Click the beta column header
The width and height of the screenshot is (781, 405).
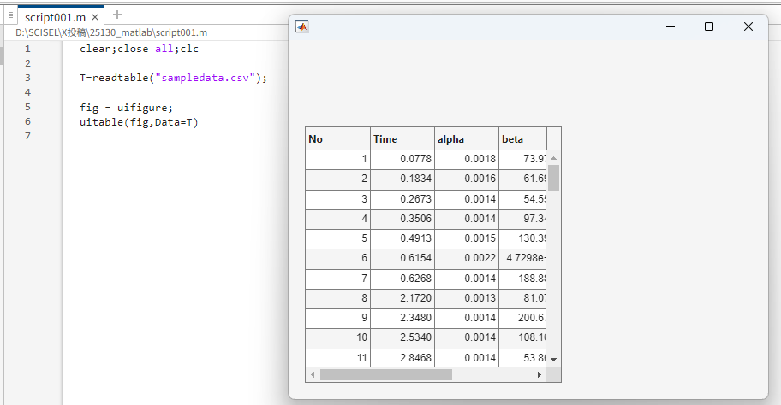point(522,139)
